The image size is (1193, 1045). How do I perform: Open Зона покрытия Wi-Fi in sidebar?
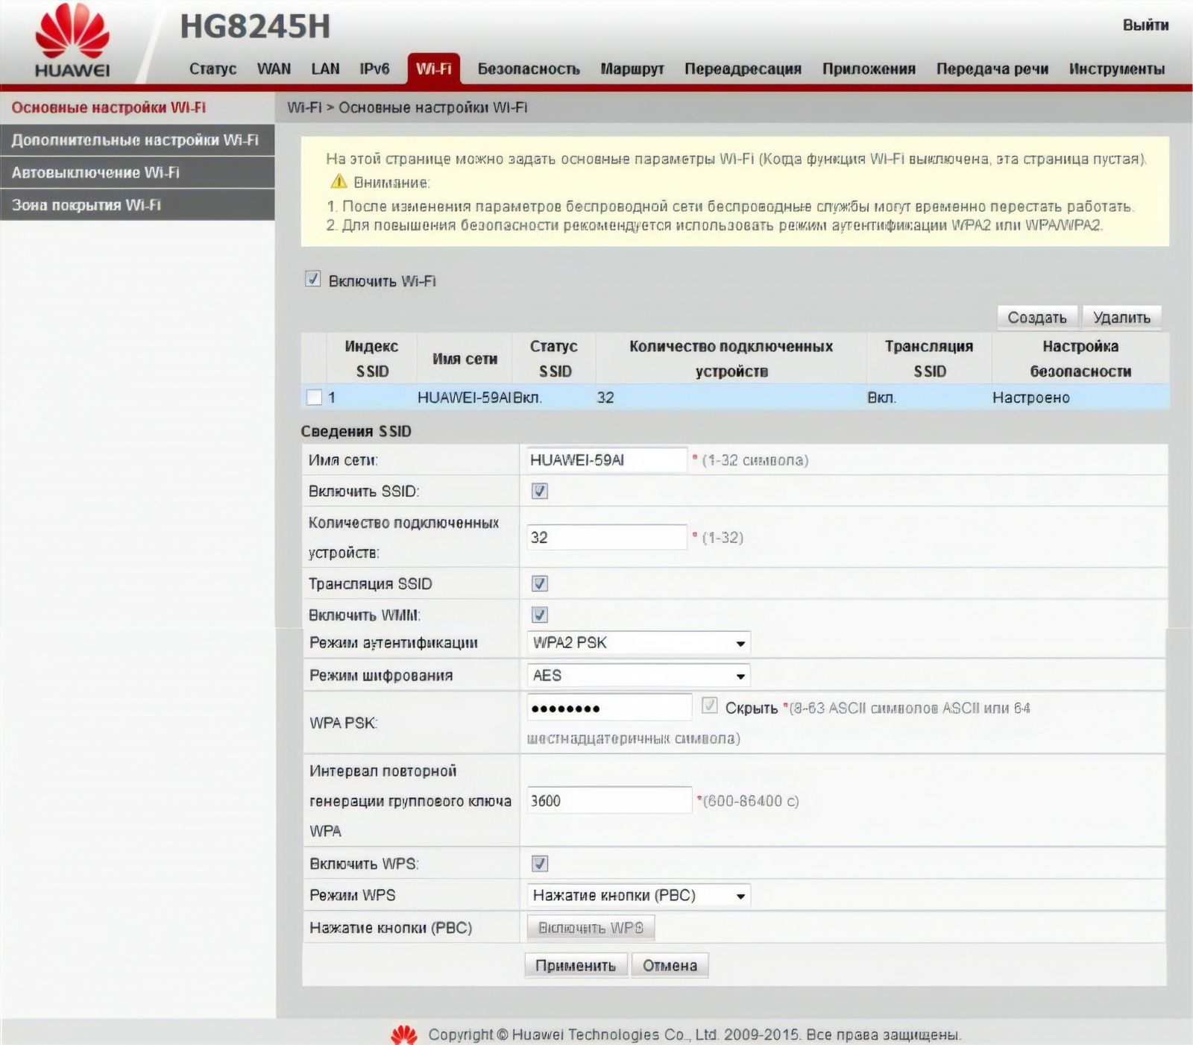point(137,205)
